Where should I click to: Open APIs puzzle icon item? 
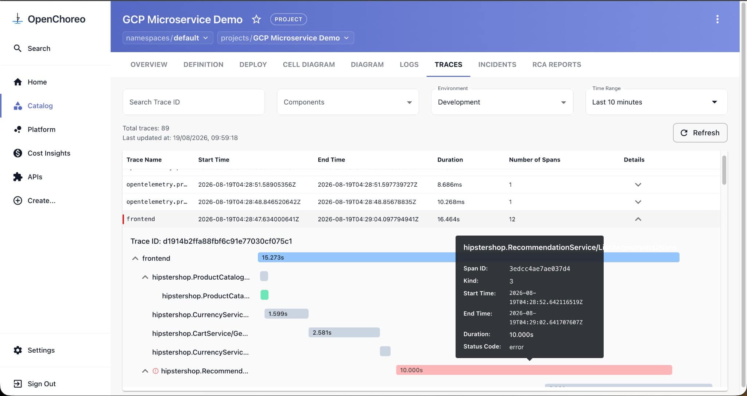(x=18, y=177)
